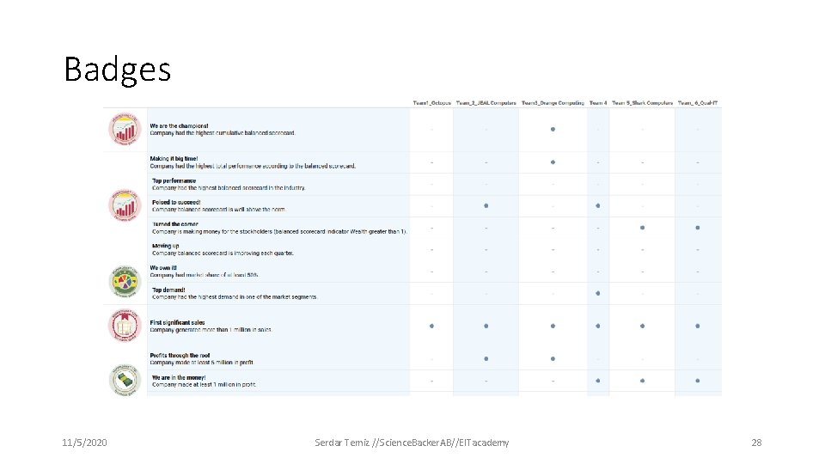Screen dimensions: 825x464
Task: Click the 'at least 1 million in profit' description
Action: click(205, 385)
